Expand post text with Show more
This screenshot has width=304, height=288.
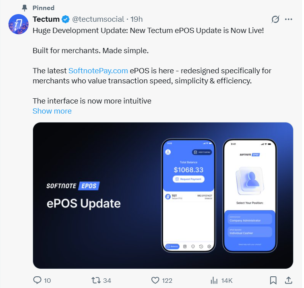52,111
